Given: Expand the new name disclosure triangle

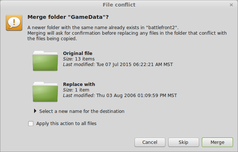Looking at the screenshot, I should pos(35,111).
